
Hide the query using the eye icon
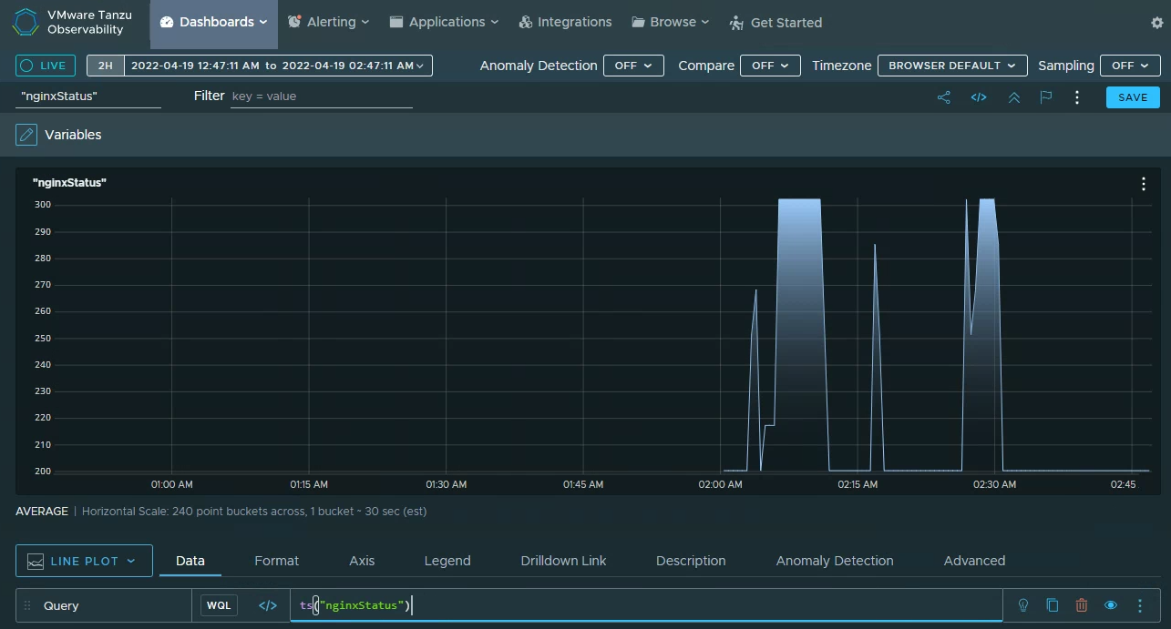[x=1111, y=605]
